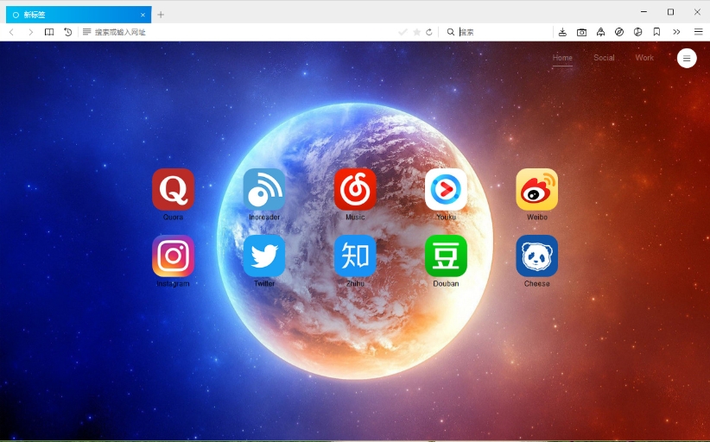Open the Douban shortcut icon

(x=446, y=256)
